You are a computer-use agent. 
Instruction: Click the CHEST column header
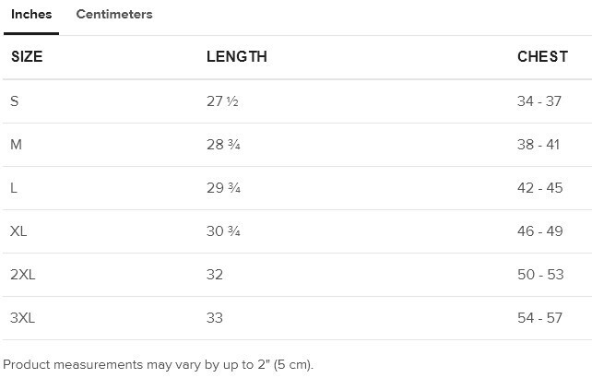(542, 57)
